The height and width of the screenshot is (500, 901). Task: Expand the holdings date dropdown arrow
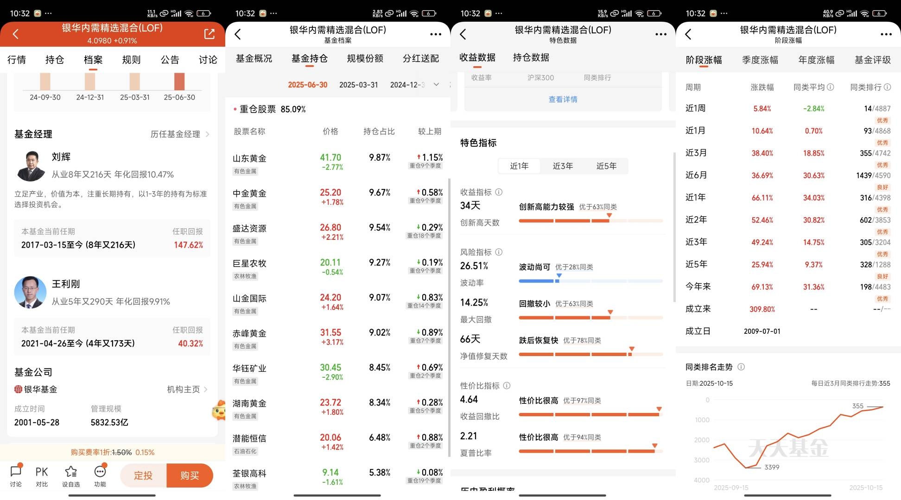pyautogui.click(x=436, y=84)
